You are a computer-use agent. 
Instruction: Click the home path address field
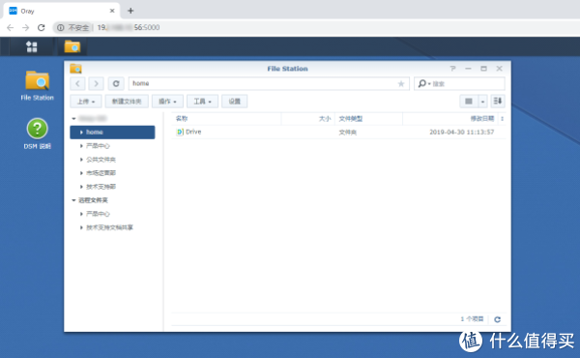coord(269,83)
